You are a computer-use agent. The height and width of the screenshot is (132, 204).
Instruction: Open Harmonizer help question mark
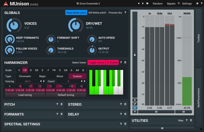(x=121, y=62)
